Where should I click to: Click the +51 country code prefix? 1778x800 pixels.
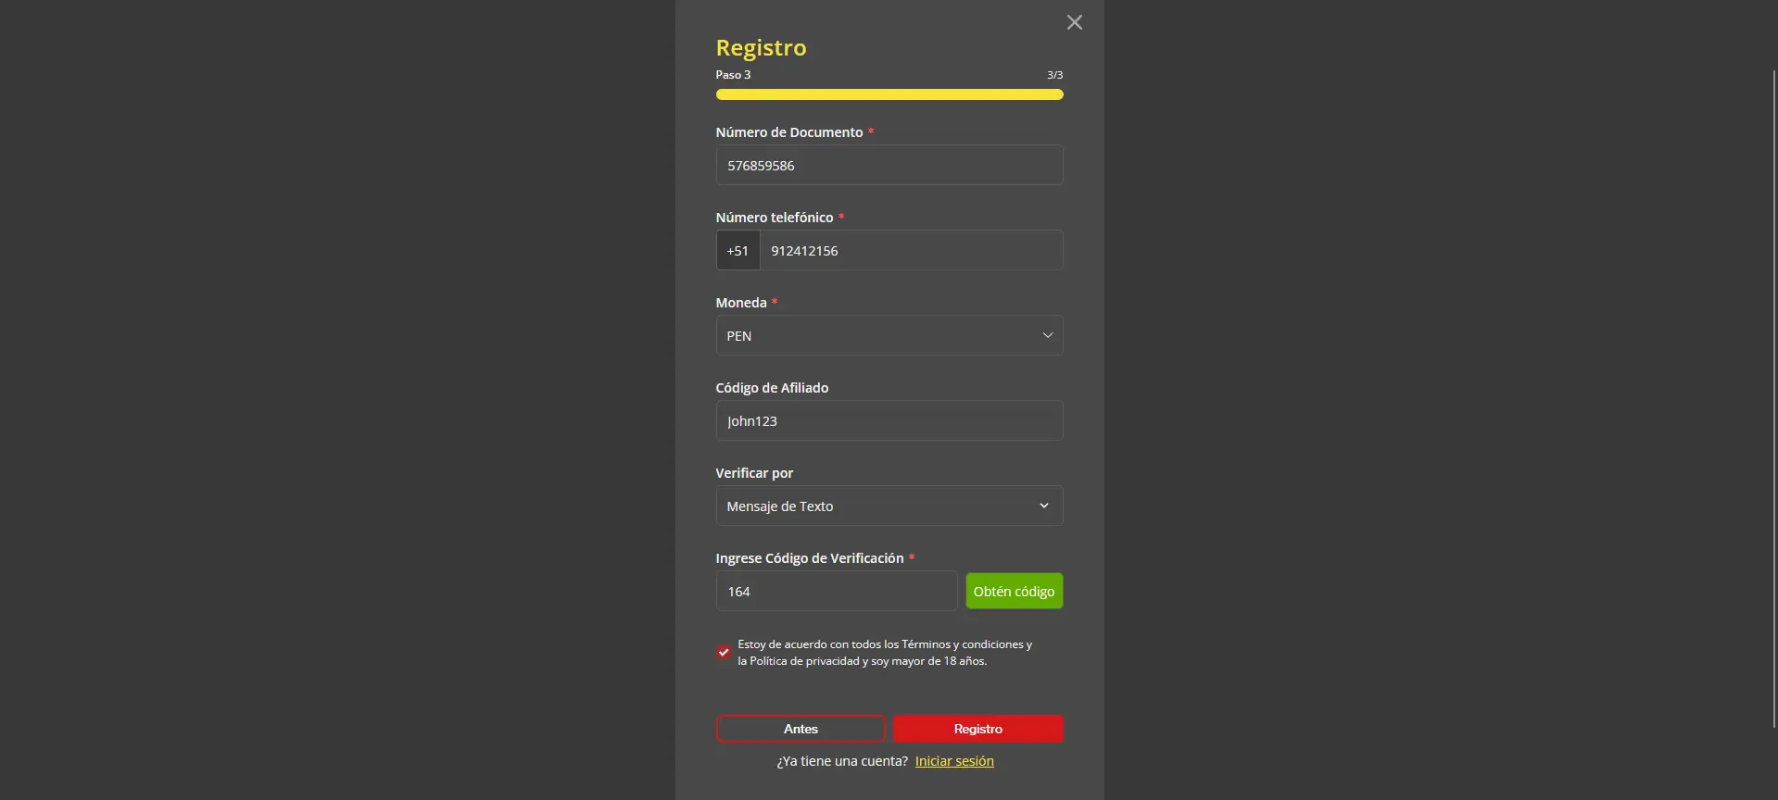point(738,250)
